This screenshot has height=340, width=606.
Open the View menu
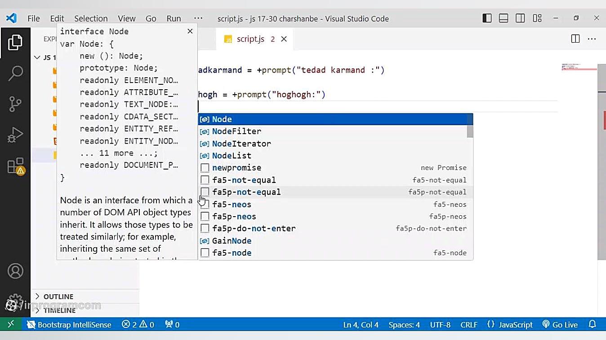127,18
